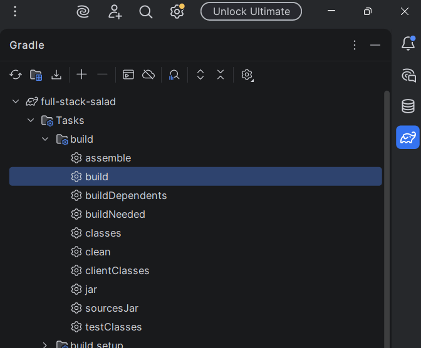
Task: Hide the Gradle tool window
Action: (x=375, y=45)
